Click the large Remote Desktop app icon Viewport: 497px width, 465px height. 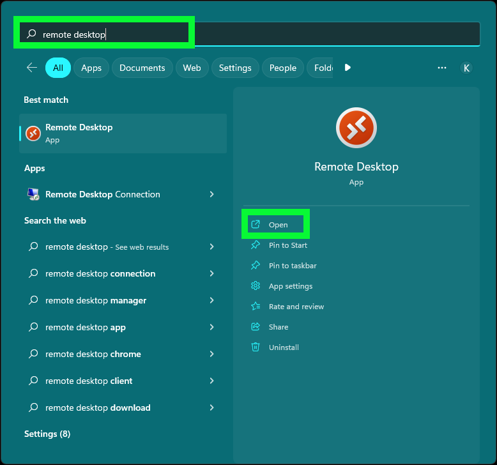(x=356, y=128)
